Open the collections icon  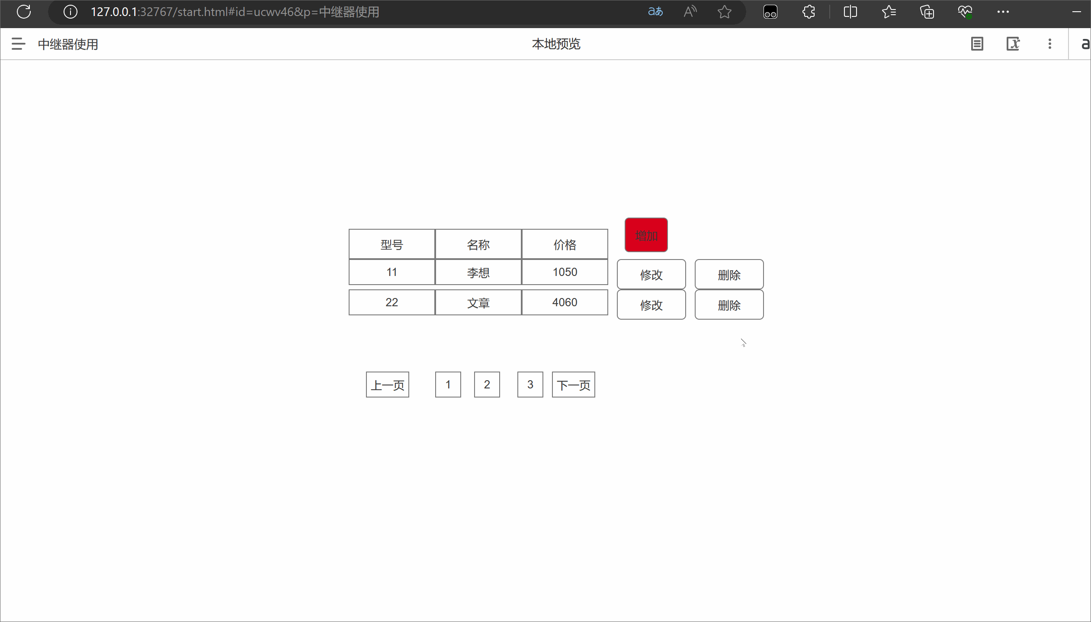point(927,12)
